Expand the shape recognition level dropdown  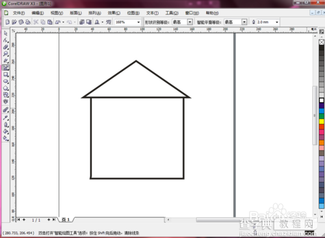190,22
